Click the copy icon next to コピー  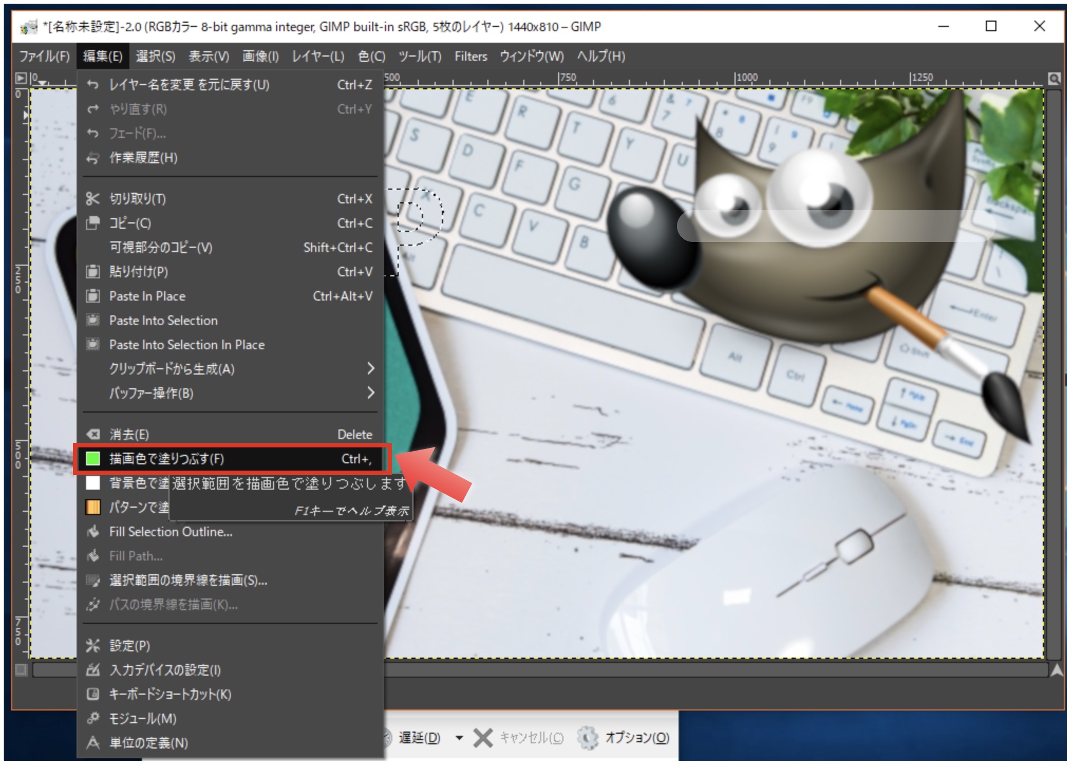(x=93, y=223)
